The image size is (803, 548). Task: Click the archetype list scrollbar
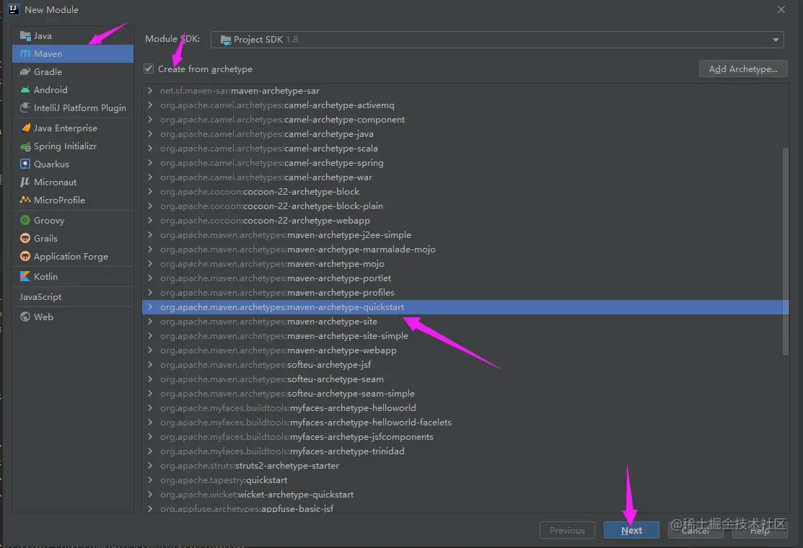(x=786, y=251)
